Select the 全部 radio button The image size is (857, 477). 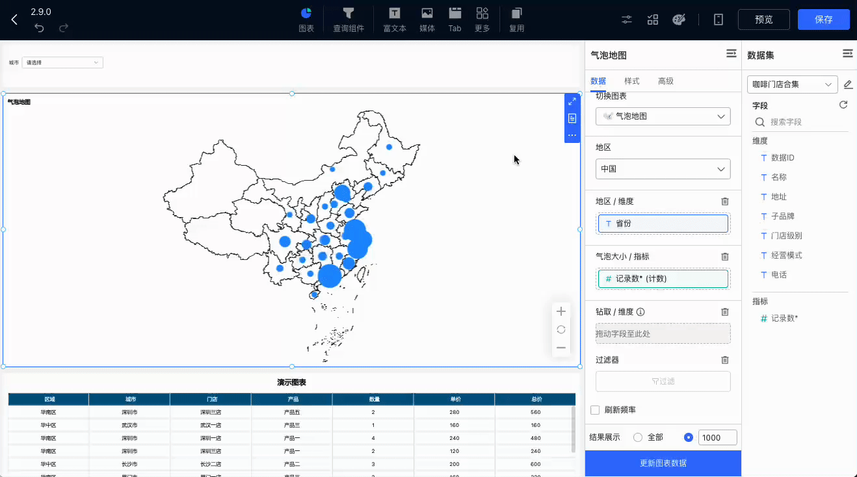click(637, 437)
